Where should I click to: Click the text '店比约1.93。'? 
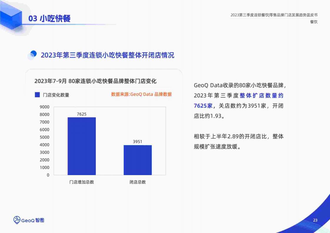[209, 116]
